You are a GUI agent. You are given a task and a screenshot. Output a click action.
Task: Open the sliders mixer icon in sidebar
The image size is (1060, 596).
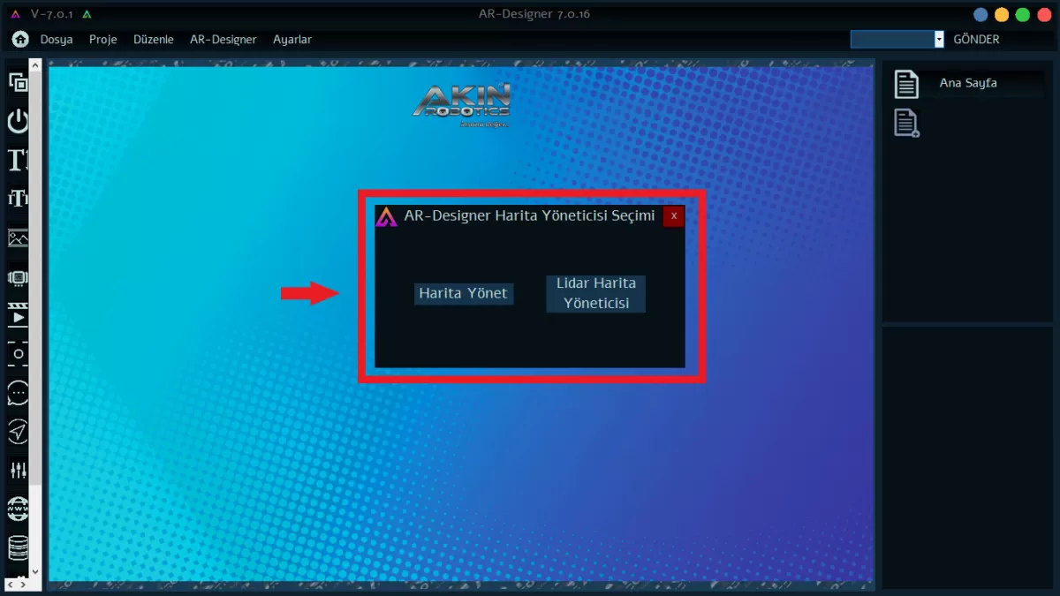point(18,470)
